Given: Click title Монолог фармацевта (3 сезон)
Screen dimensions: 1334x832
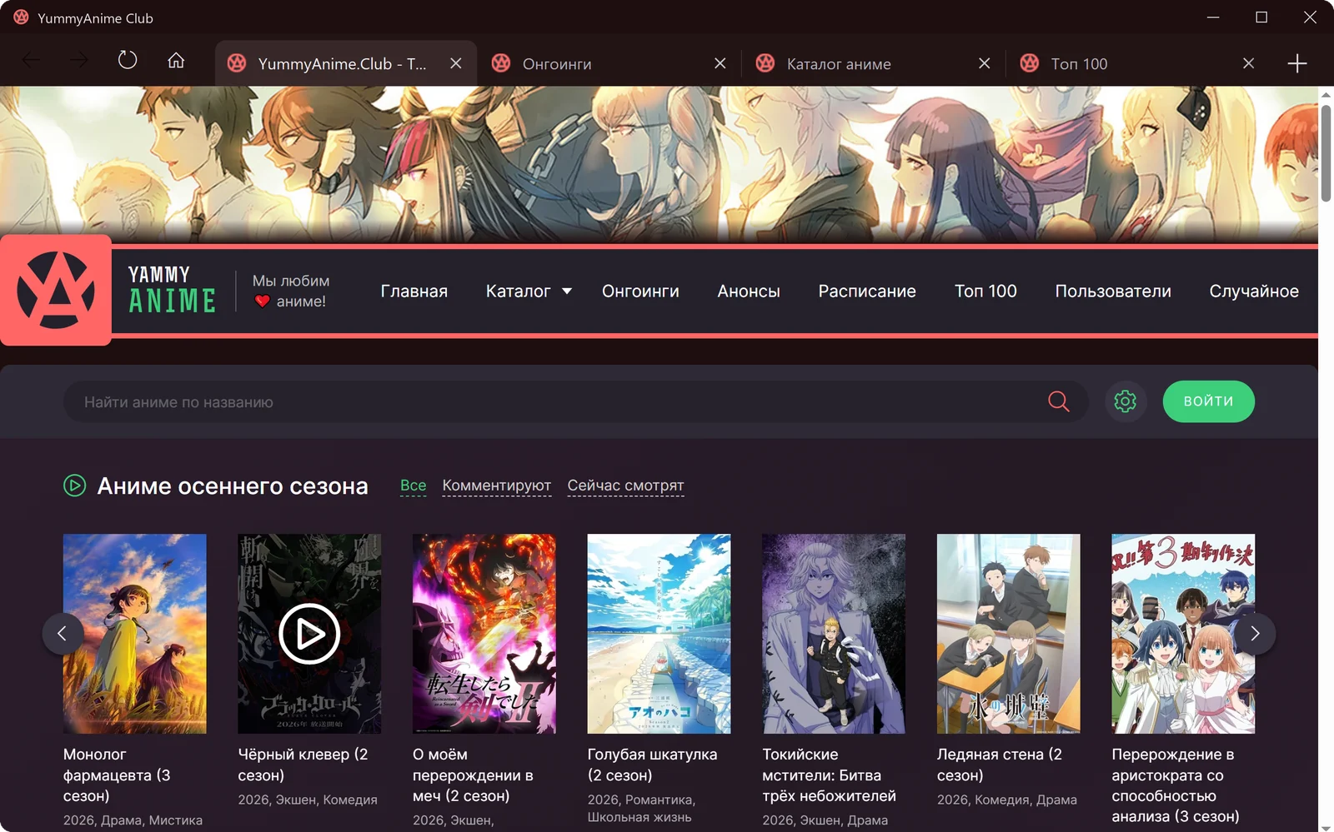Looking at the screenshot, I should (x=117, y=775).
